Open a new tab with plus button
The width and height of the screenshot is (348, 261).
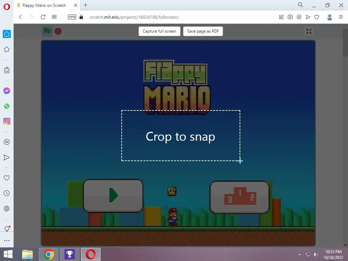[85, 5]
